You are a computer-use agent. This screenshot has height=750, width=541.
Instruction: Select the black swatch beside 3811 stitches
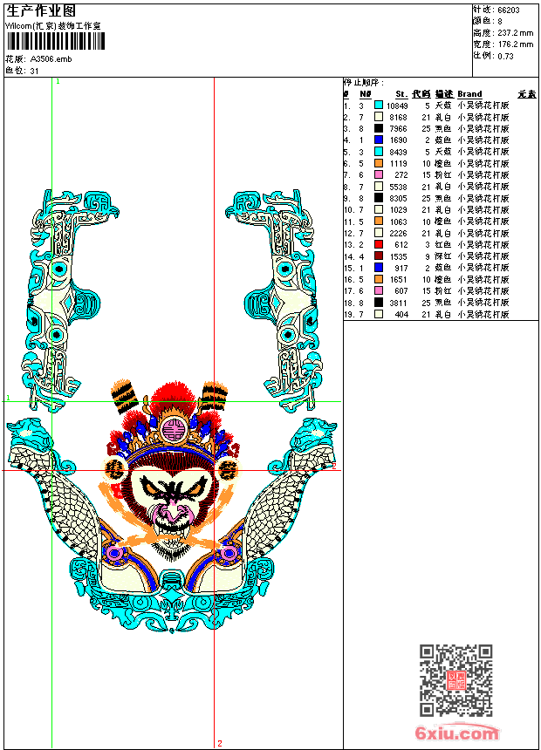click(379, 303)
